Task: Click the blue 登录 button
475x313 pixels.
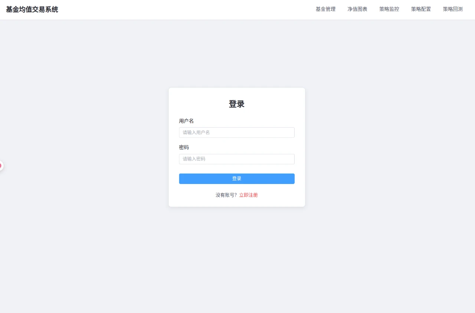Action: pos(237,178)
